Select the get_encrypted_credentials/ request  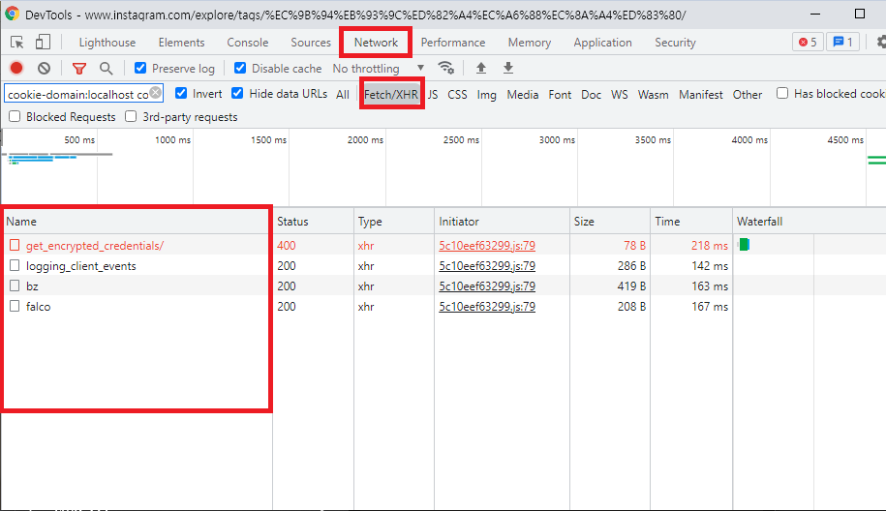coord(95,246)
